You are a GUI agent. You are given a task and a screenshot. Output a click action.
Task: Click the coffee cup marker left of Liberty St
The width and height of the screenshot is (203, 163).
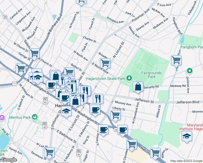95,109
